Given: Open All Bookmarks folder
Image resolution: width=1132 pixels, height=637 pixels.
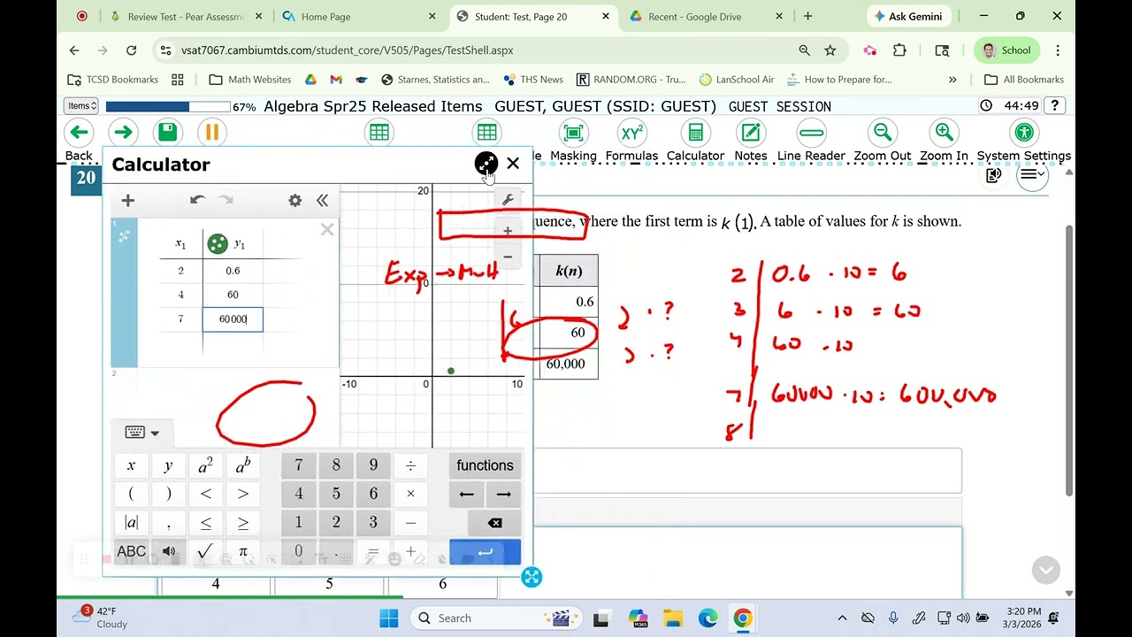Looking at the screenshot, I should pos(1023,80).
